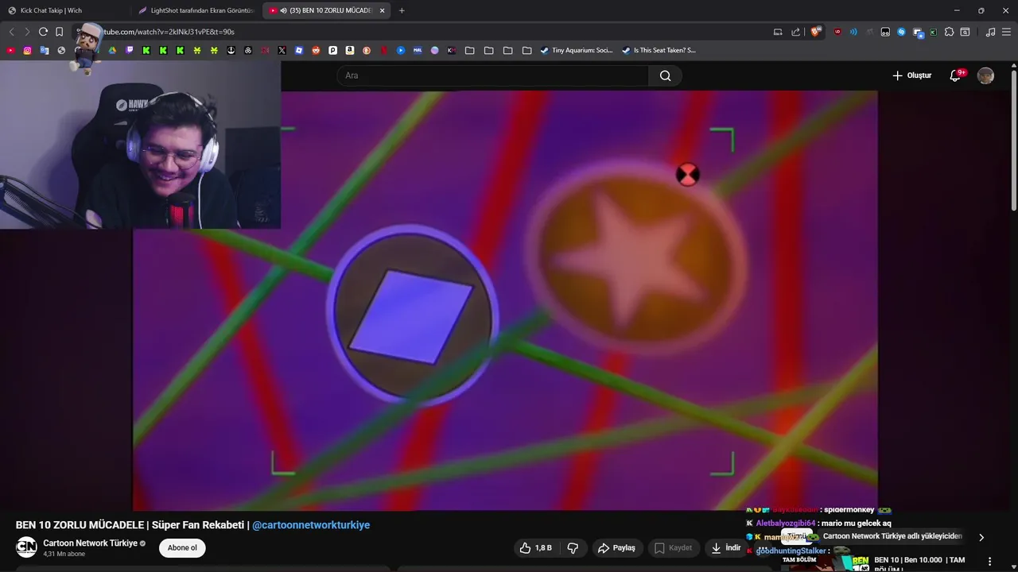Screen dimensions: 1018x572
Task: Close the BEN 10 YouTube tab
Action: [383, 10]
